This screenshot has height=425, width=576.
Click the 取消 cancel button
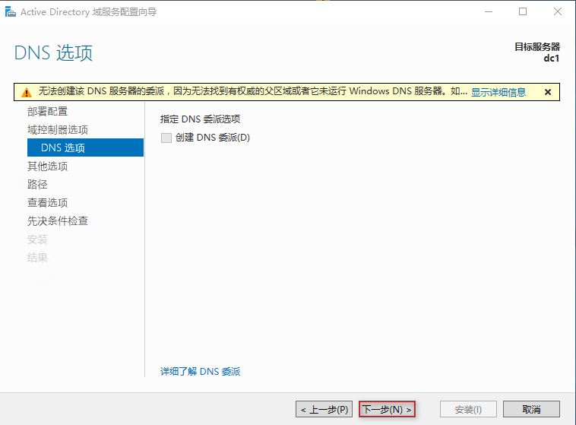[x=531, y=409]
